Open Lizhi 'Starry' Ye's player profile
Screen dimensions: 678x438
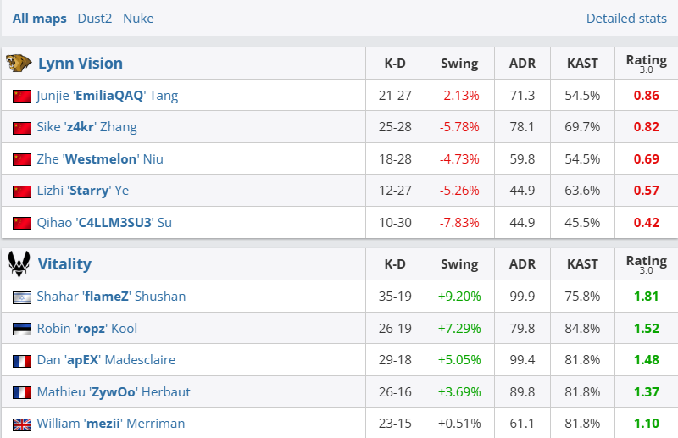pyautogui.click(x=83, y=191)
